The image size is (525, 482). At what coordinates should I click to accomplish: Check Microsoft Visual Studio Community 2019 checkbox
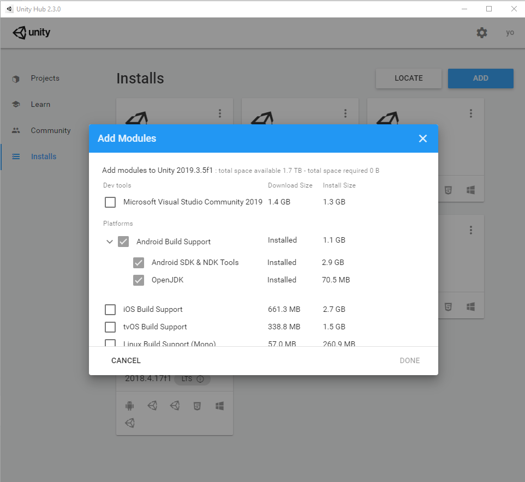click(110, 202)
